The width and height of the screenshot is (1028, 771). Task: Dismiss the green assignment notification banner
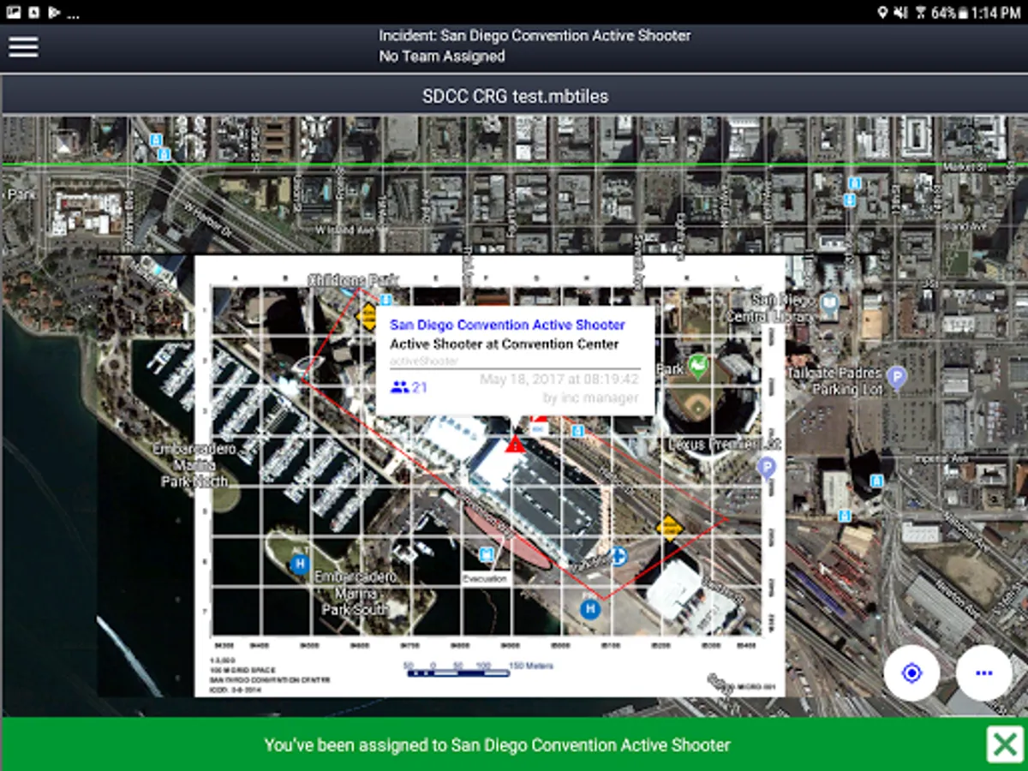coord(1004,744)
